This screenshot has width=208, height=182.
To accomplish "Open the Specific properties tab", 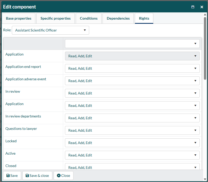I will click(x=55, y=18).
